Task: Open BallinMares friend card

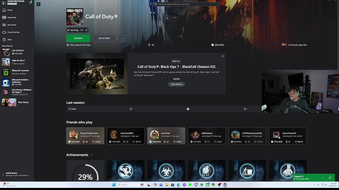Action: point(207,136)
